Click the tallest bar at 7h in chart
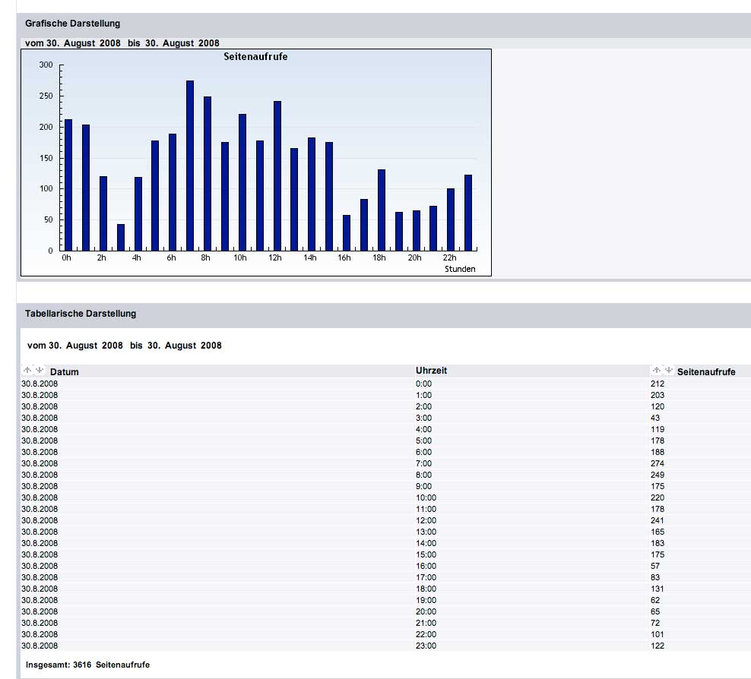The width and height of the screenshot is (751, 679). 190,166
